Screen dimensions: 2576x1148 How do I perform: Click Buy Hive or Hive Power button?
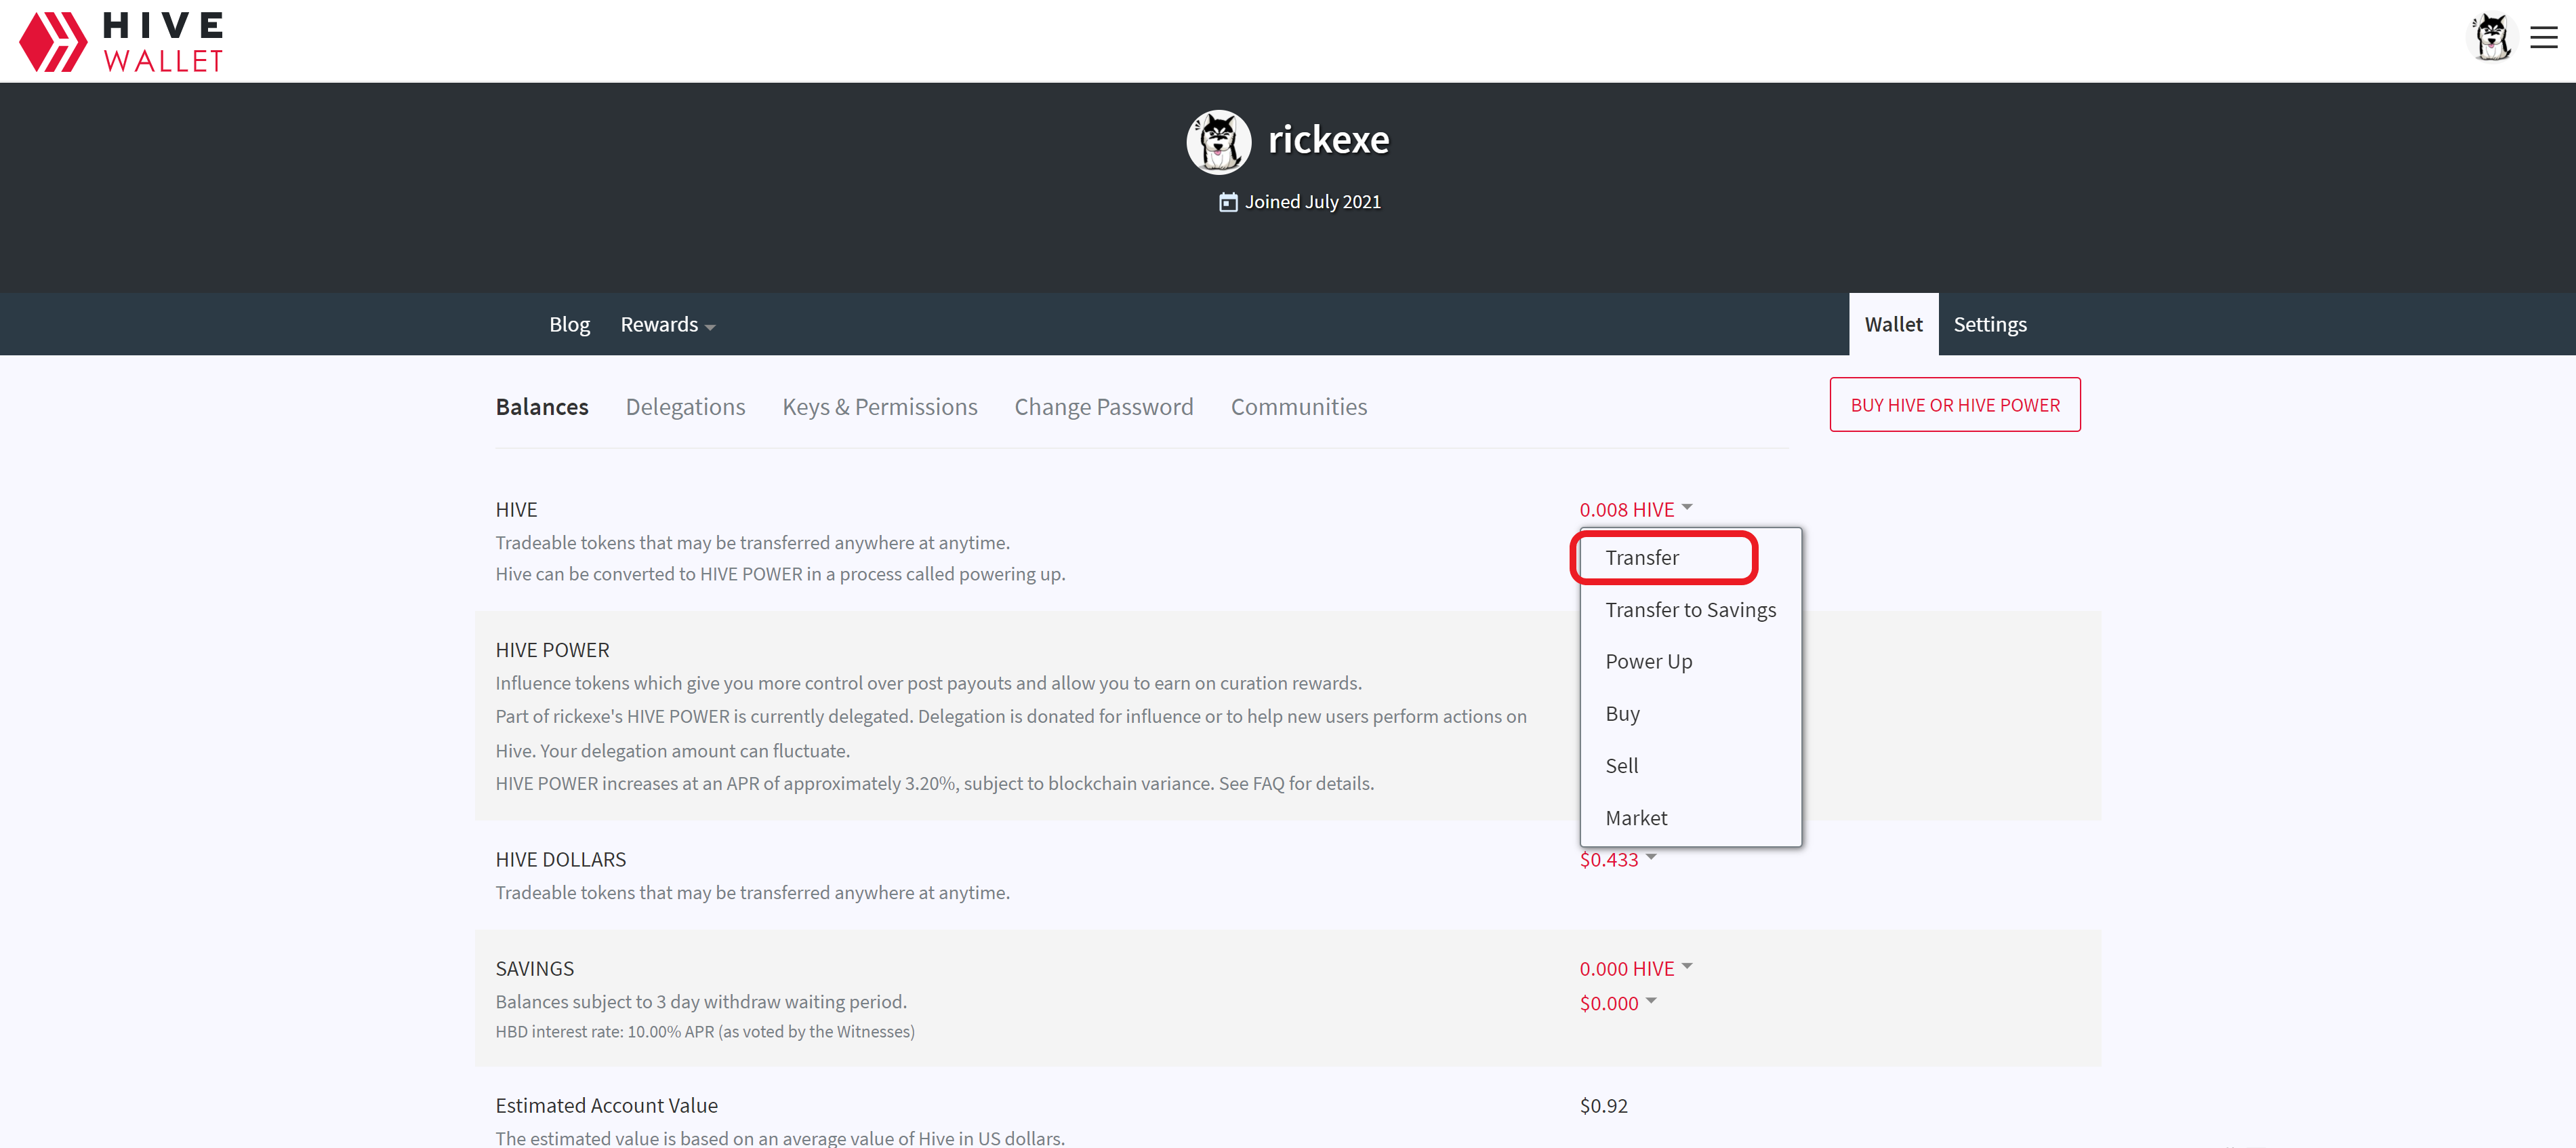1955,404
